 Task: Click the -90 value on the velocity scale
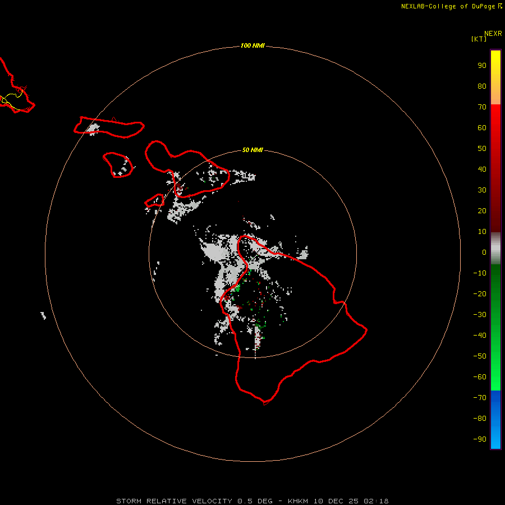point(480,439)
